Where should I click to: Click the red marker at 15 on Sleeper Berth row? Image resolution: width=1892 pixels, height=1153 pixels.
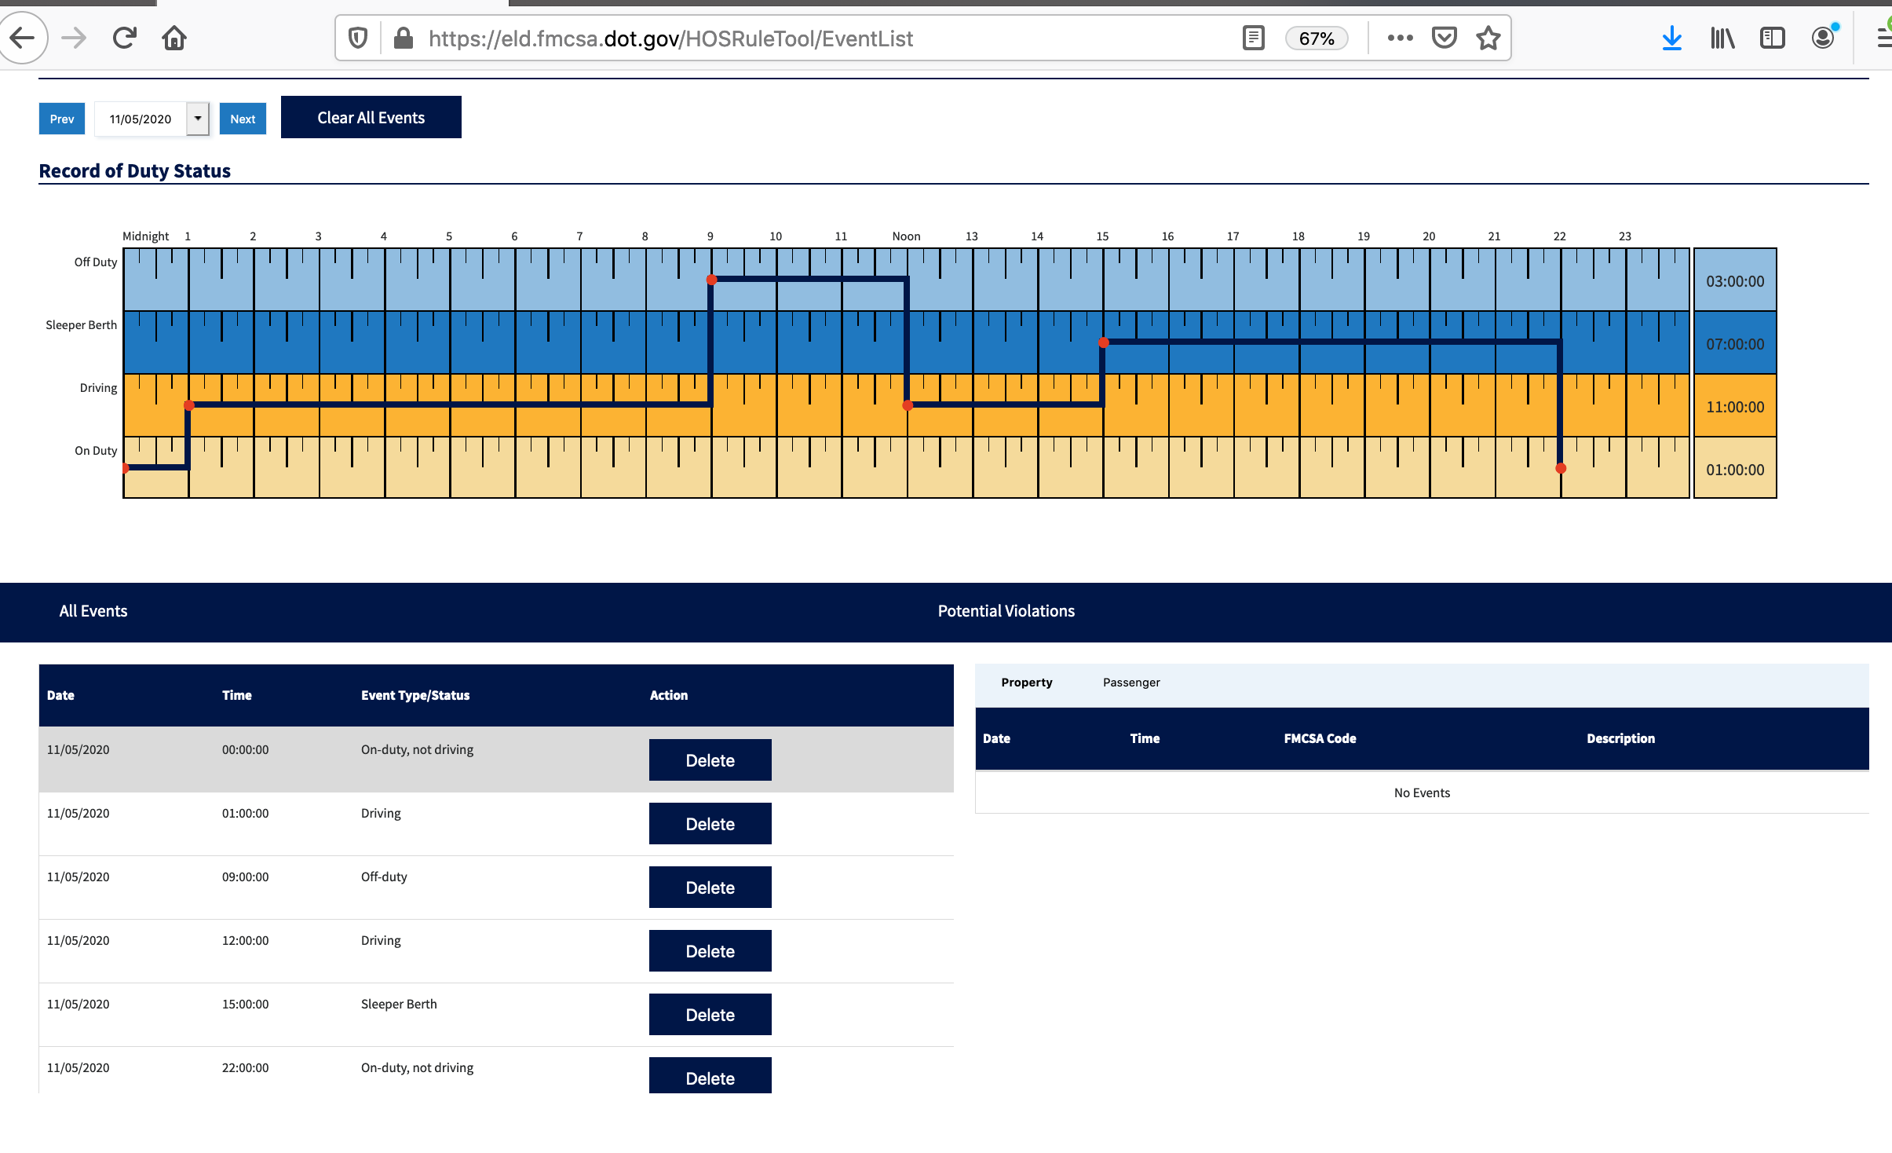(x=1104, y=342)
